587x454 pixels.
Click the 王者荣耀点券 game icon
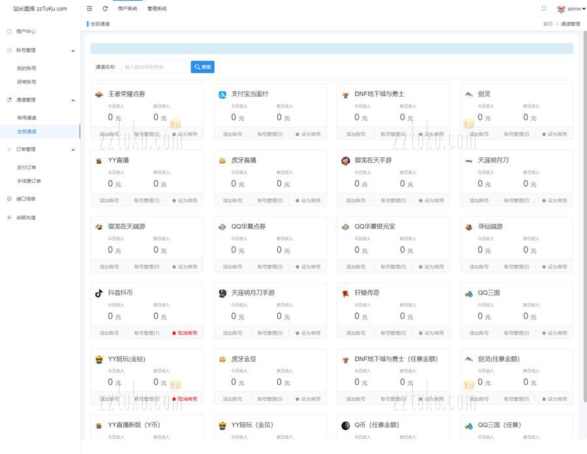click(x=98, y=95)
